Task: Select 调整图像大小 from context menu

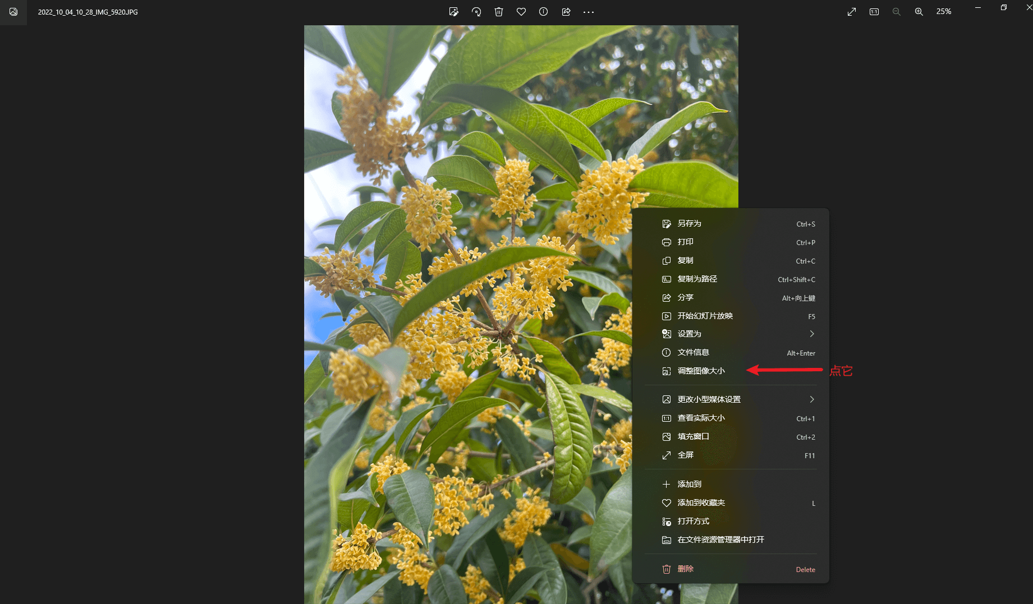Action: [701, 371]
